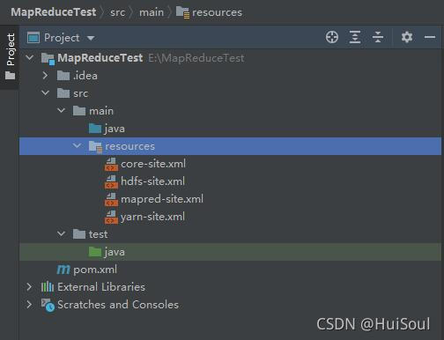Click the Expand All toolbar icon
444x340 pixels.
point(355,37)
